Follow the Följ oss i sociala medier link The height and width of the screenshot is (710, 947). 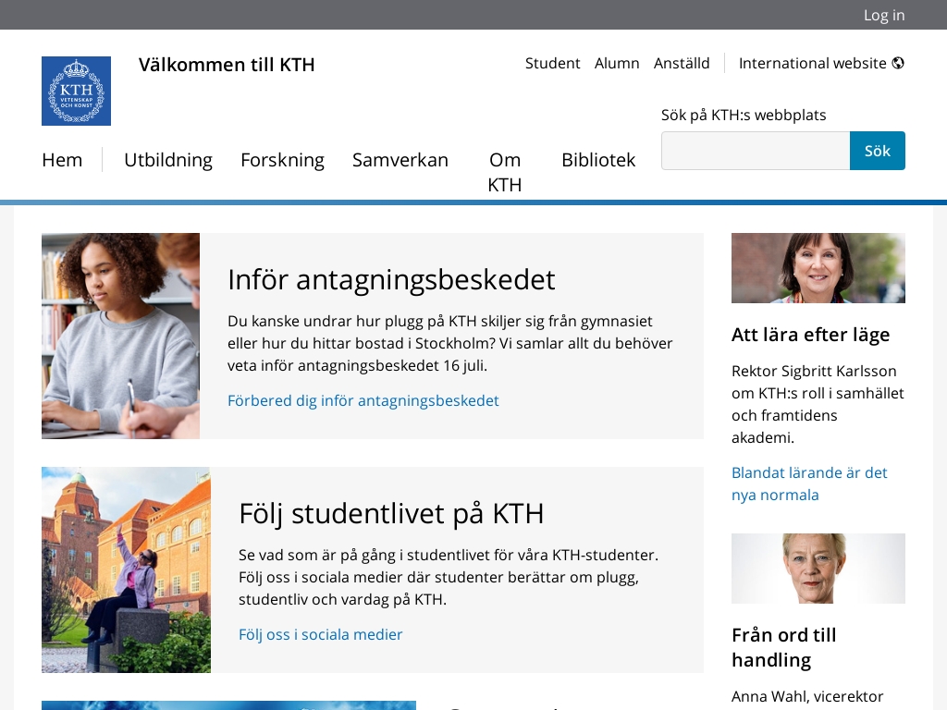(x=321, y=634)
